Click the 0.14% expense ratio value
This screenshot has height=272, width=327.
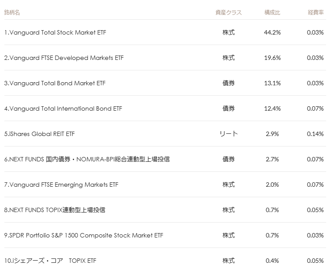coord(315,134)
